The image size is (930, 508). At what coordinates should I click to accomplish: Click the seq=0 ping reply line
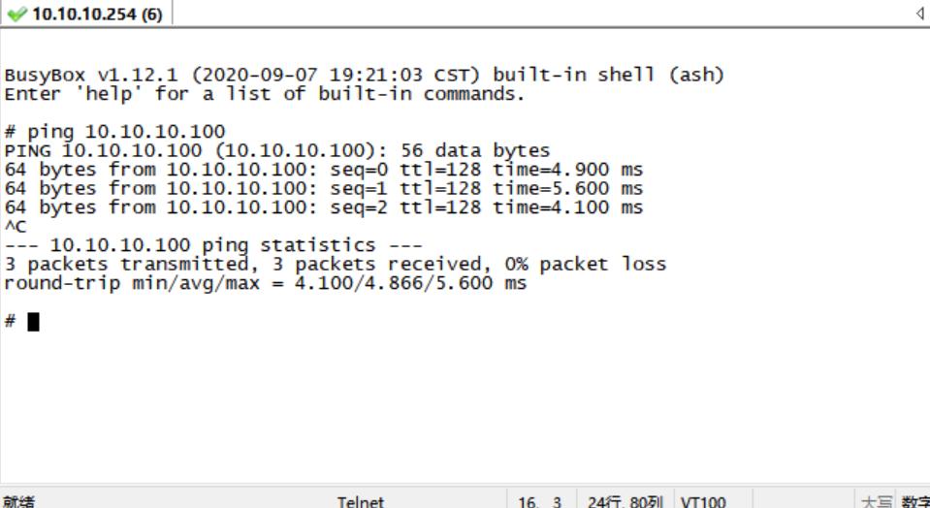pos(324,170)
